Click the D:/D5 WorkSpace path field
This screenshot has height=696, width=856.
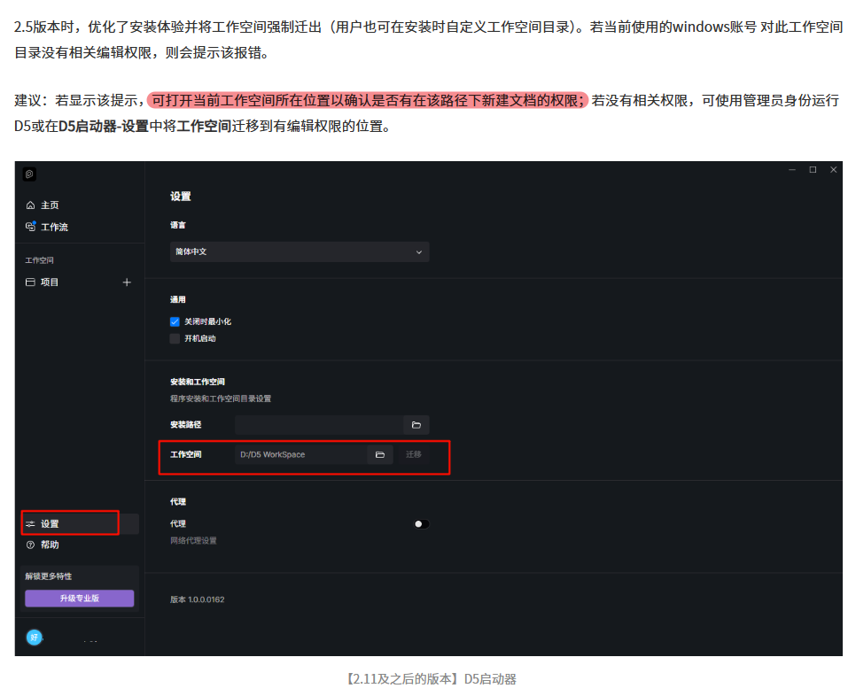tap(300, 454)
